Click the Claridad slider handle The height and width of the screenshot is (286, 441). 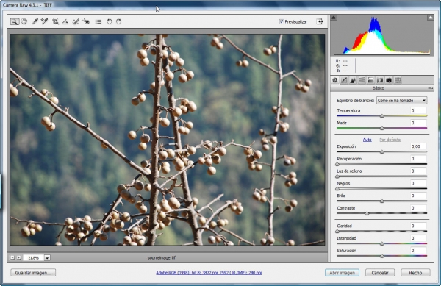(x=337, y=232)
